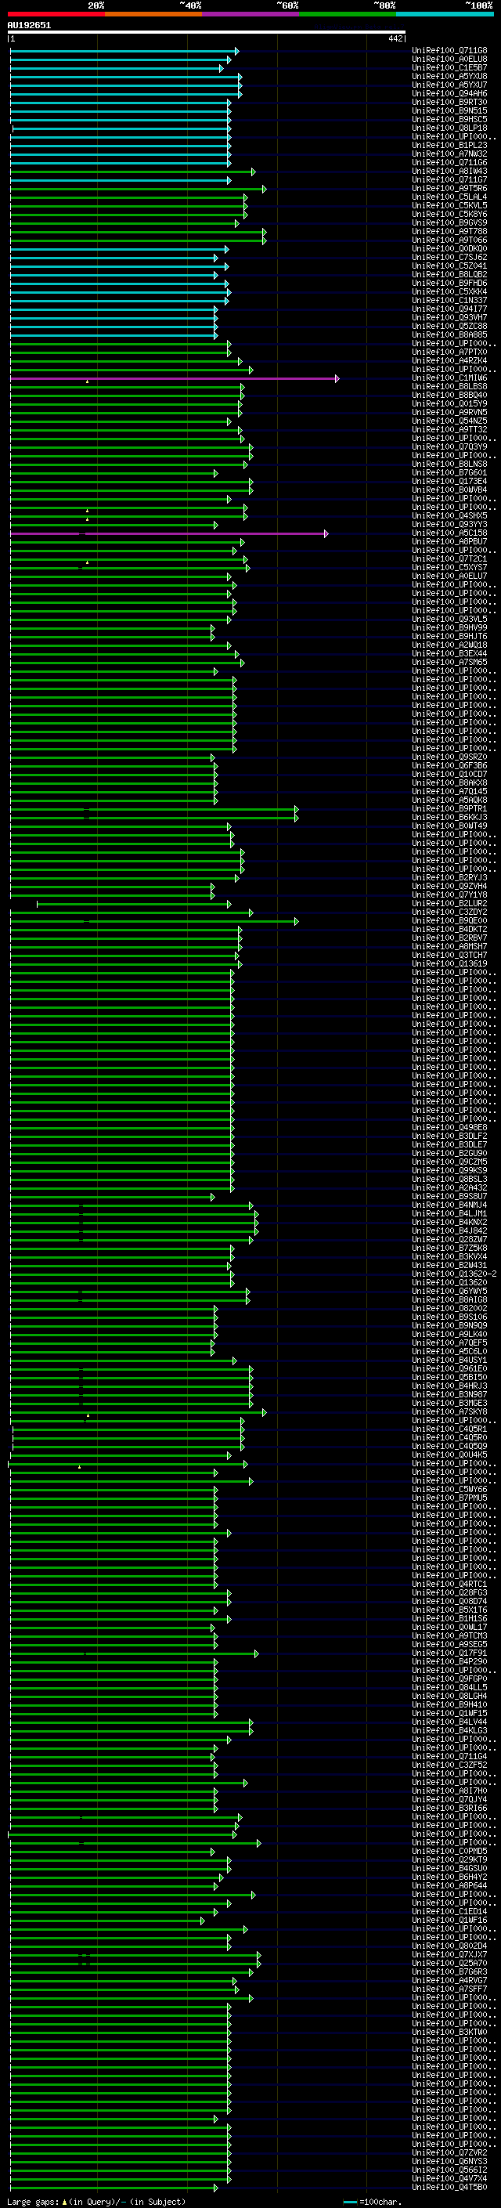Select the UniRef100_B9HV99 label
Image resolution: width=501 pixels, height=2208 pixels.
click(449, 627)
